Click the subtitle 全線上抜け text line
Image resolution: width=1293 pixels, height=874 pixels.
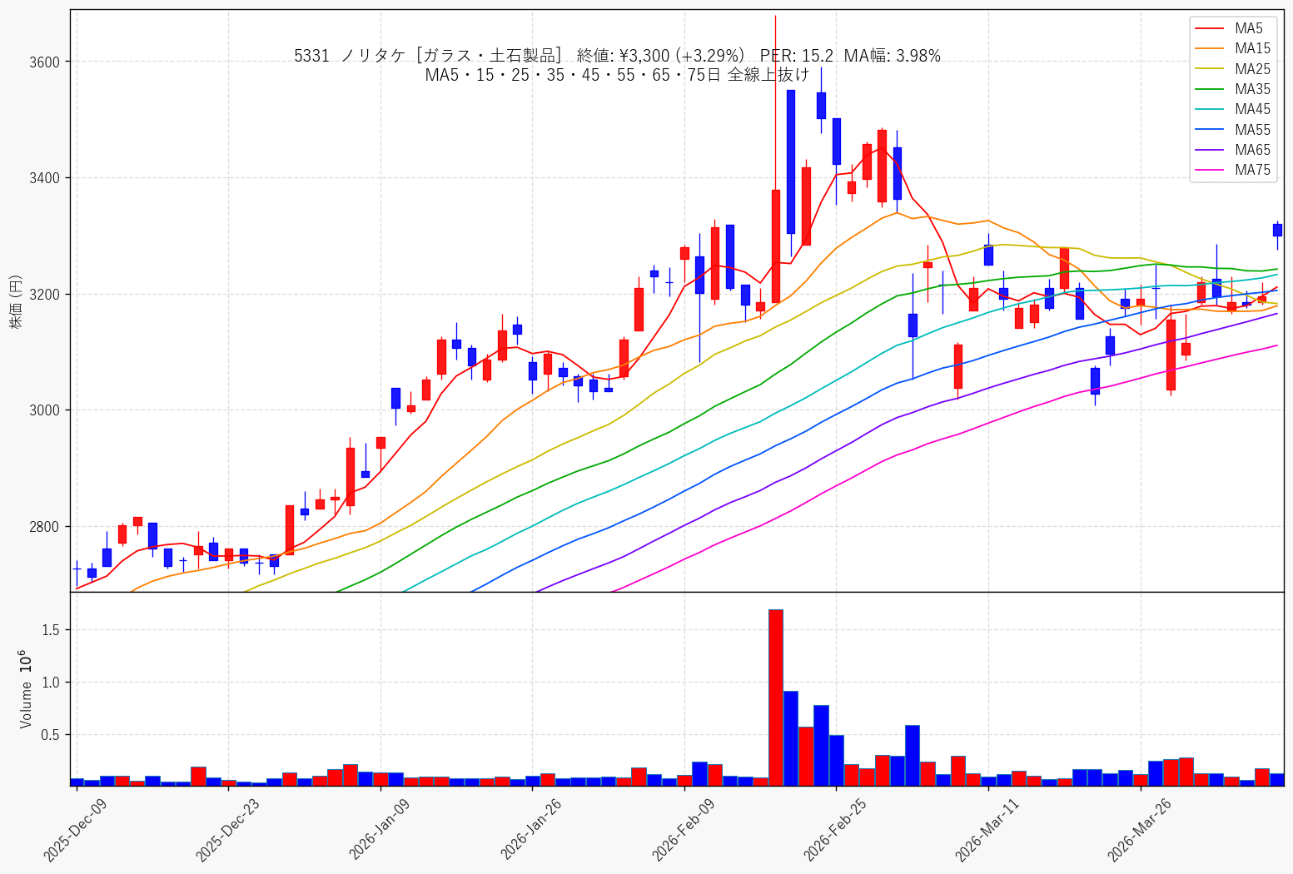[x=617, y=75]
